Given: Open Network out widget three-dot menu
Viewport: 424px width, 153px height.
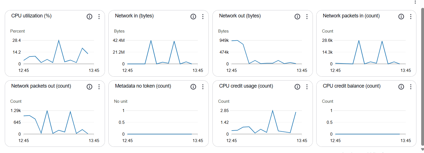Looking at the screenshot, I should click(307, 17).
